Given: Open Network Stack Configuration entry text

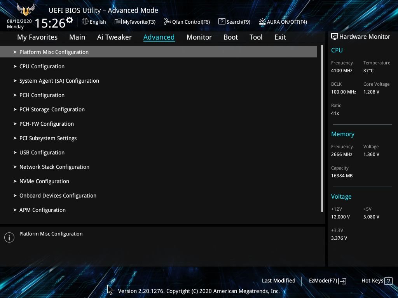Looking at the screenshot, I should click(54, 167).
